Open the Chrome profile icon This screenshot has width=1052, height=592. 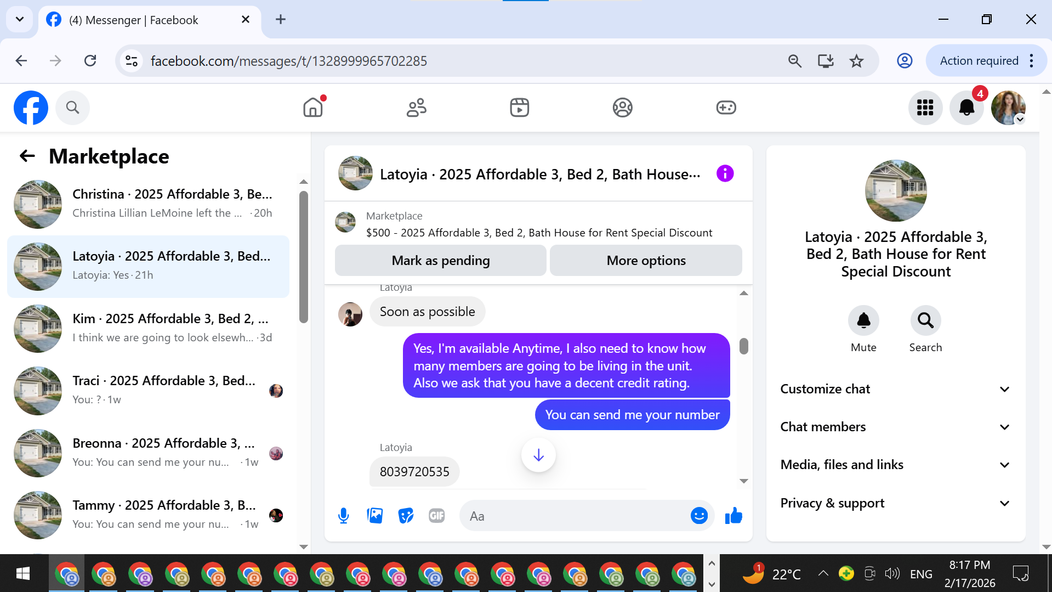pyautogui.click(x=905, y=61)
